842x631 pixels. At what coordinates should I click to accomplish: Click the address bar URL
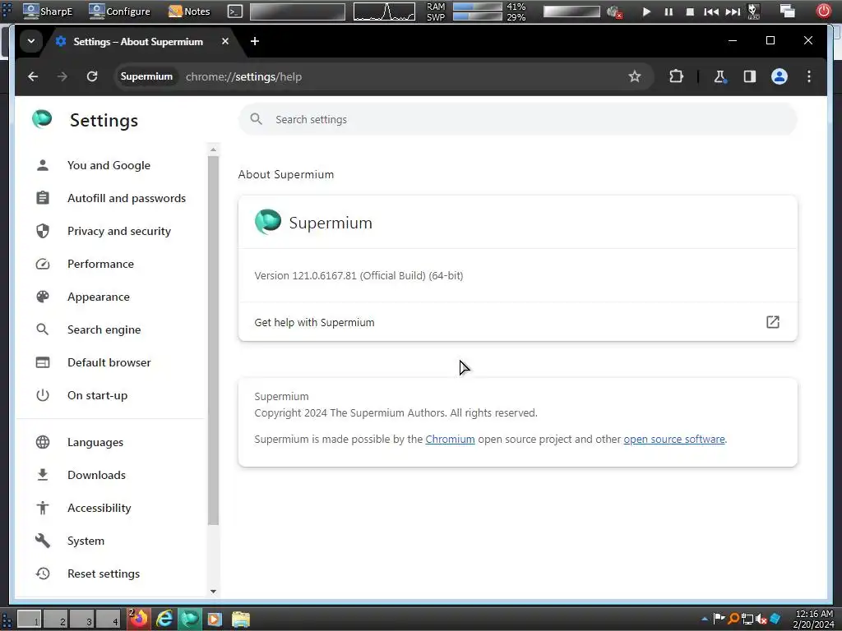pyautogui.click(x=243, y=76)
